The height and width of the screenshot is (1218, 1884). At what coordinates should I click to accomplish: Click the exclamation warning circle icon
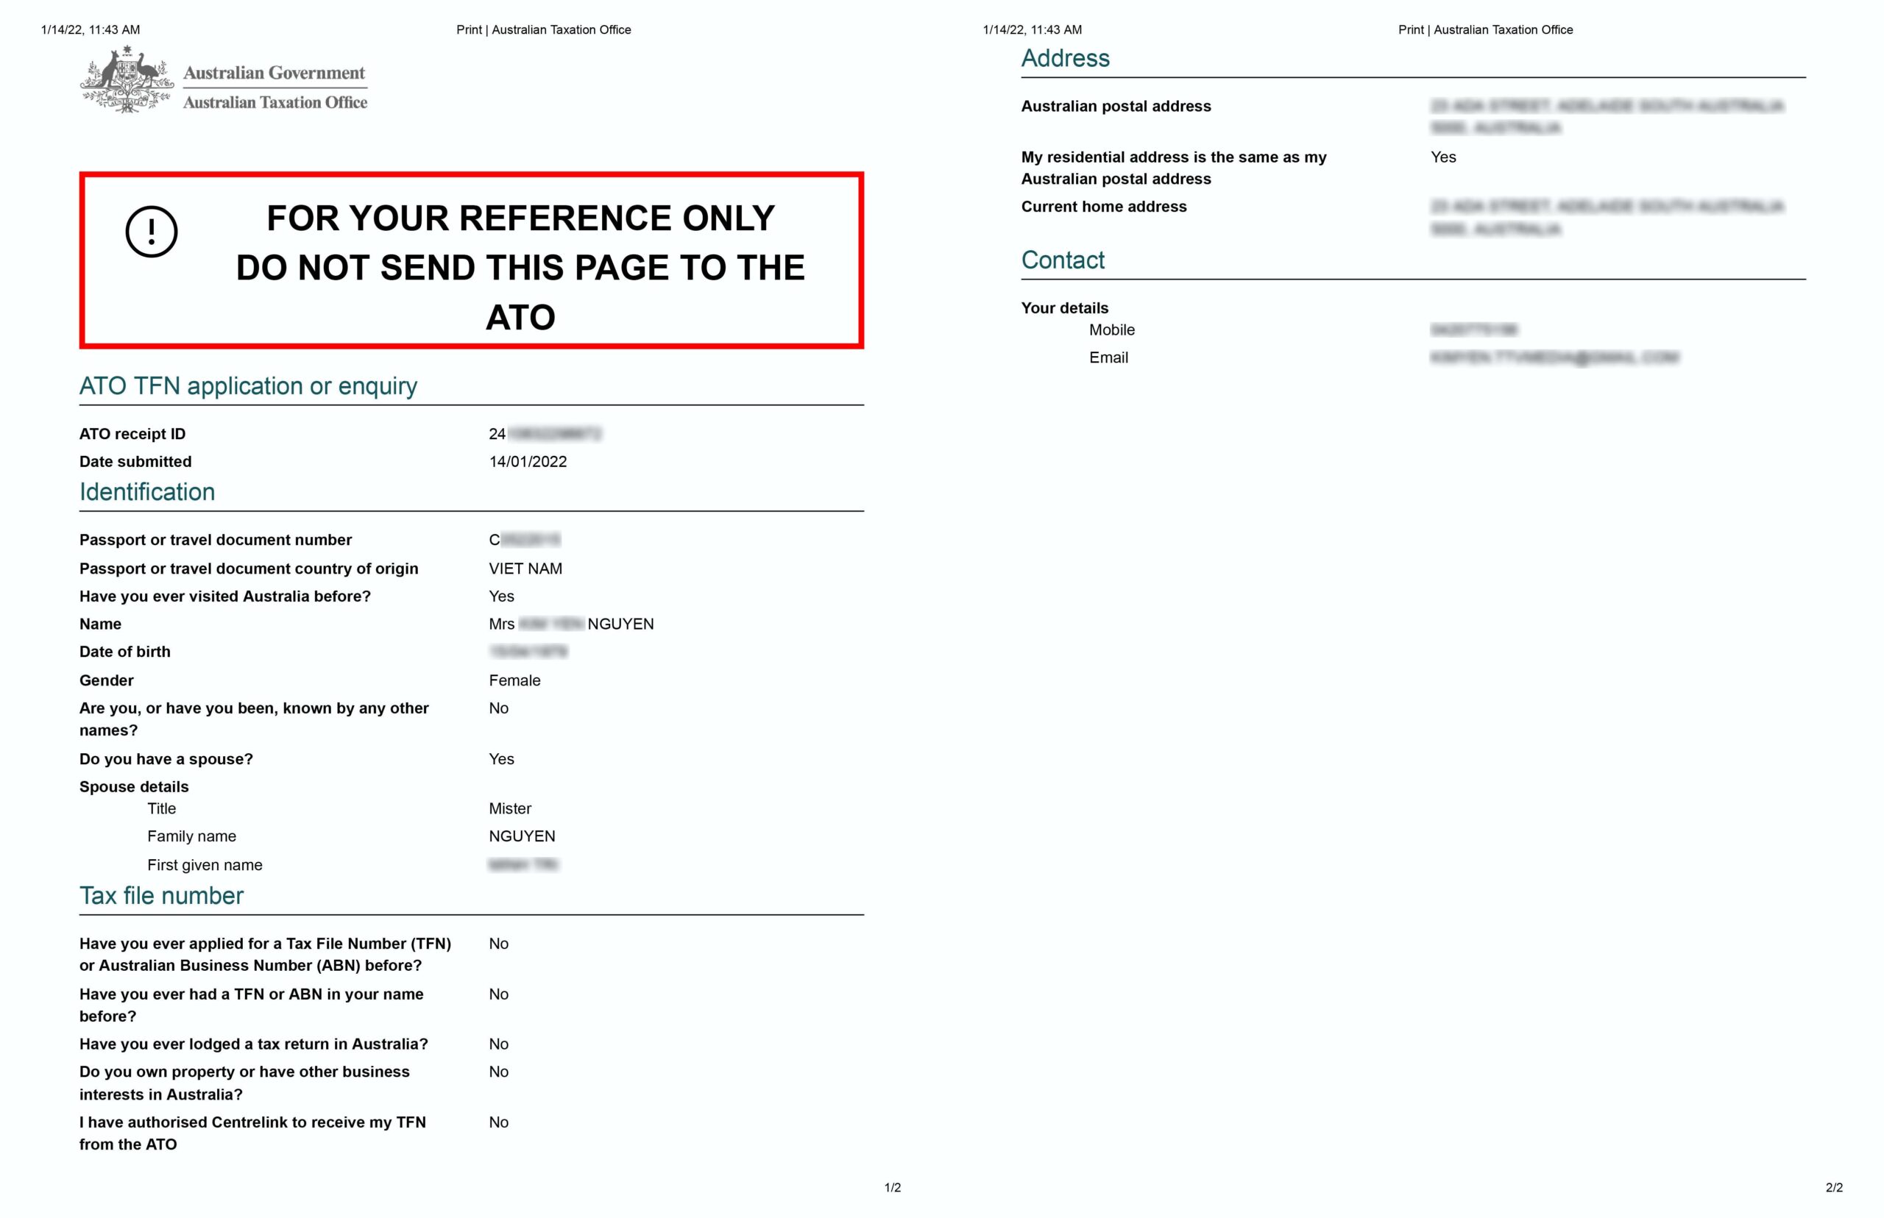point(151,232)
